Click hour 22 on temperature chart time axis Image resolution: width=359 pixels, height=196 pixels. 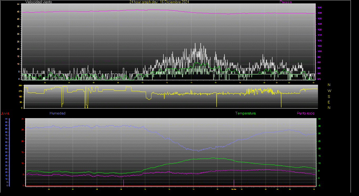click(x=290, y=189)
